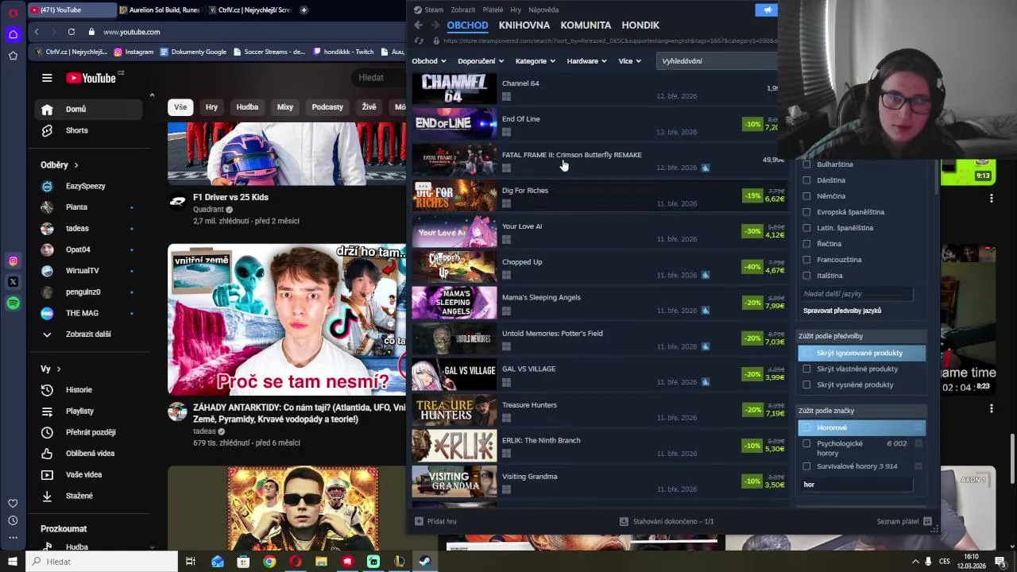
Task: Select the Hudba chip on YouTube
Action: 247,107
